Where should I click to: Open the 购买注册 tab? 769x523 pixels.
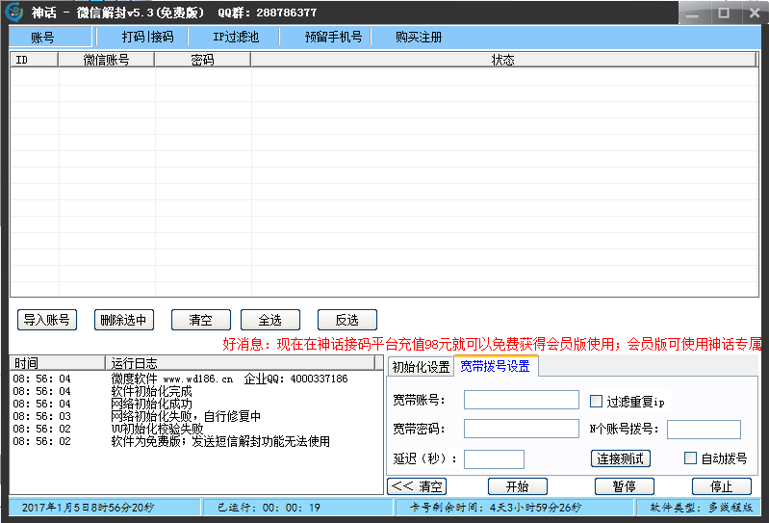click(x=419, y=37)
